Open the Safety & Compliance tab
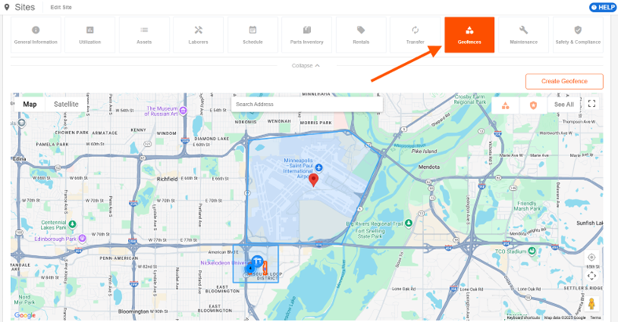Viewport: 618px width, 322px height. (x=578, y=35)
